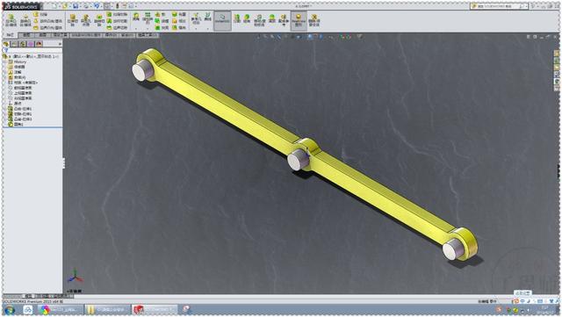The image size is (562, 317).
Task: Open the FeatureManager design tree tab icon
Action: pyautogui.click(x=6, y=44)
